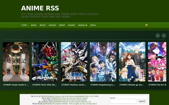Open the BDMV menu item

[x=34, y=25]
